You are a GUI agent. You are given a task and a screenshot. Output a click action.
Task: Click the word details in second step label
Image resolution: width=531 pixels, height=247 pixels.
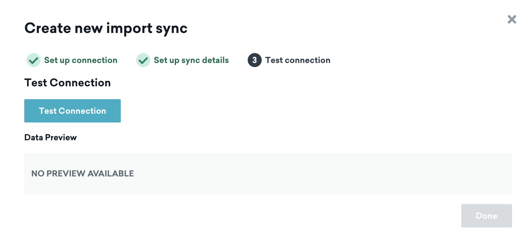215,60
